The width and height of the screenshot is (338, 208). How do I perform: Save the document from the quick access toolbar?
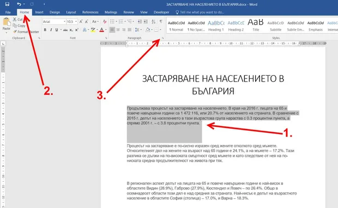pyautogui.click(x=7, y=4)
